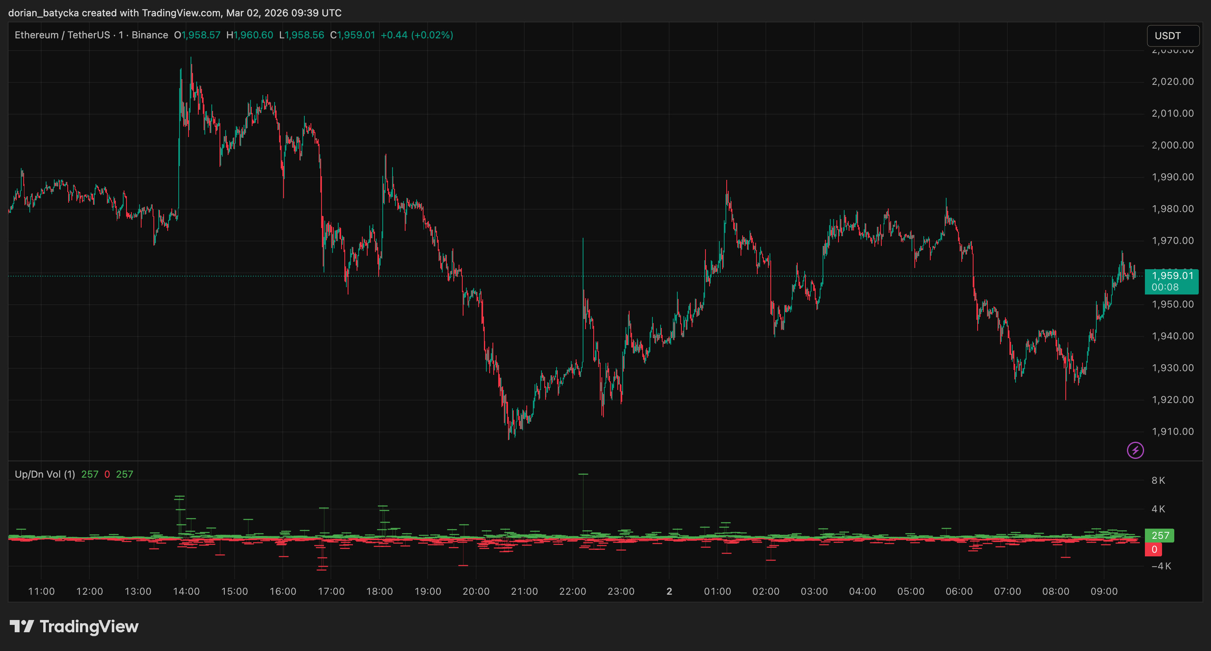Click the 1,910.00 price scale label
Viewport: 1211px width, 651px height.
point(1173,432)
